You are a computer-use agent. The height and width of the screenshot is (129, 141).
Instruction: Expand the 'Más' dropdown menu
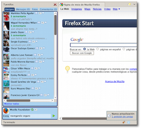tap(116, 9)
